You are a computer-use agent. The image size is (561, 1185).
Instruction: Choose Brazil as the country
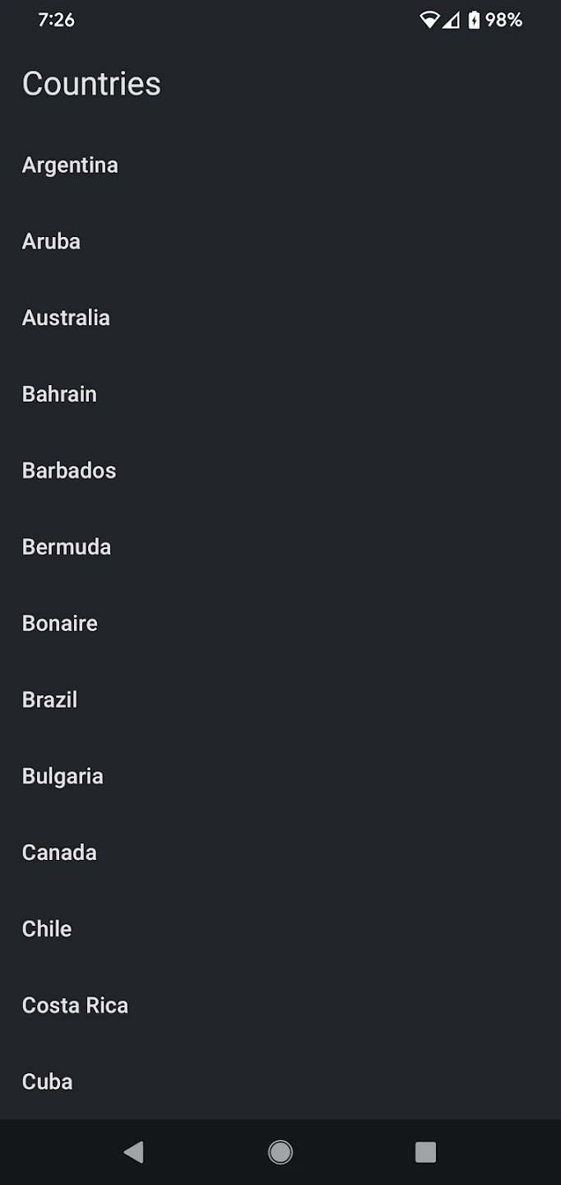pyautogui.click(x=49, y=700)
